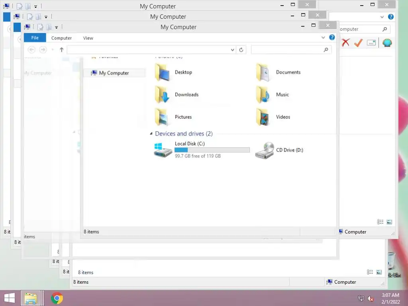Click the Forward navigation arrow
The image size is (408, 306).
[43, 50]
